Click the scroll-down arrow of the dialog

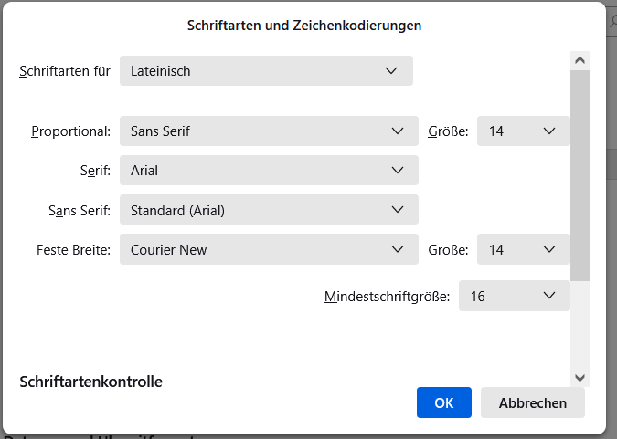[x=580, y=377]
